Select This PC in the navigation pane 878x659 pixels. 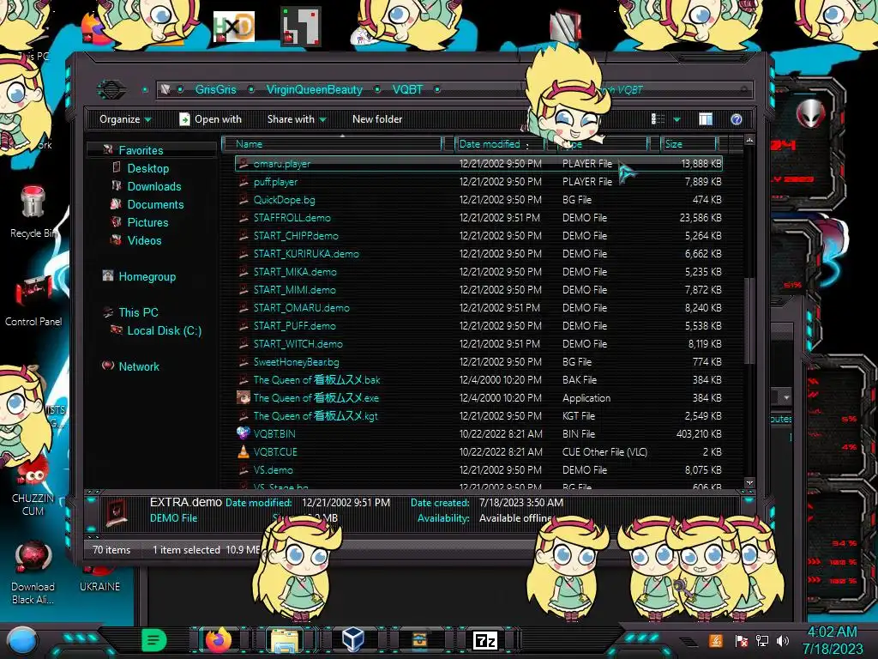[138, 312]
